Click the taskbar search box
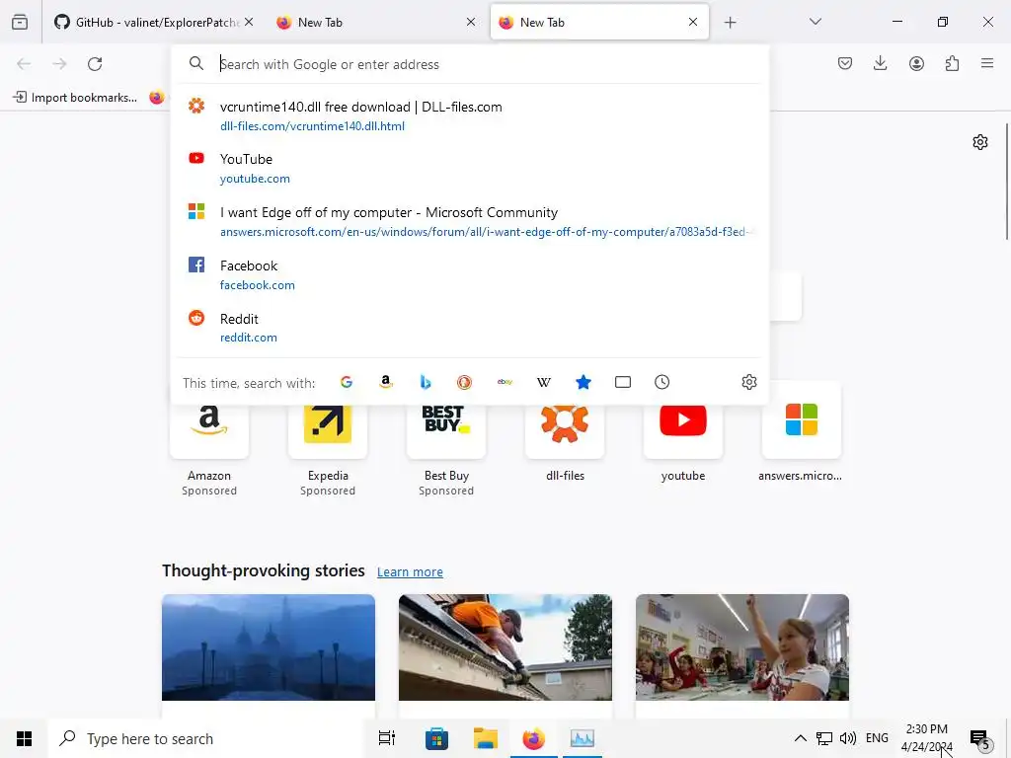1011x758 pixels. [x=205, y=738]
